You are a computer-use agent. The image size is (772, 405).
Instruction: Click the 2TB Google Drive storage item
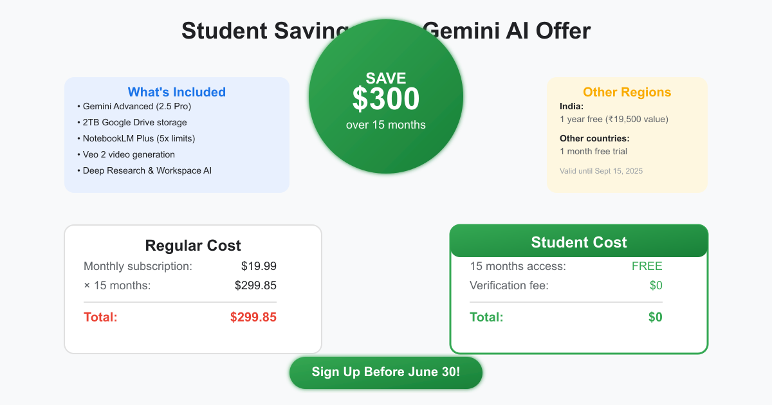pyautogui.click(x=134, y=122)
